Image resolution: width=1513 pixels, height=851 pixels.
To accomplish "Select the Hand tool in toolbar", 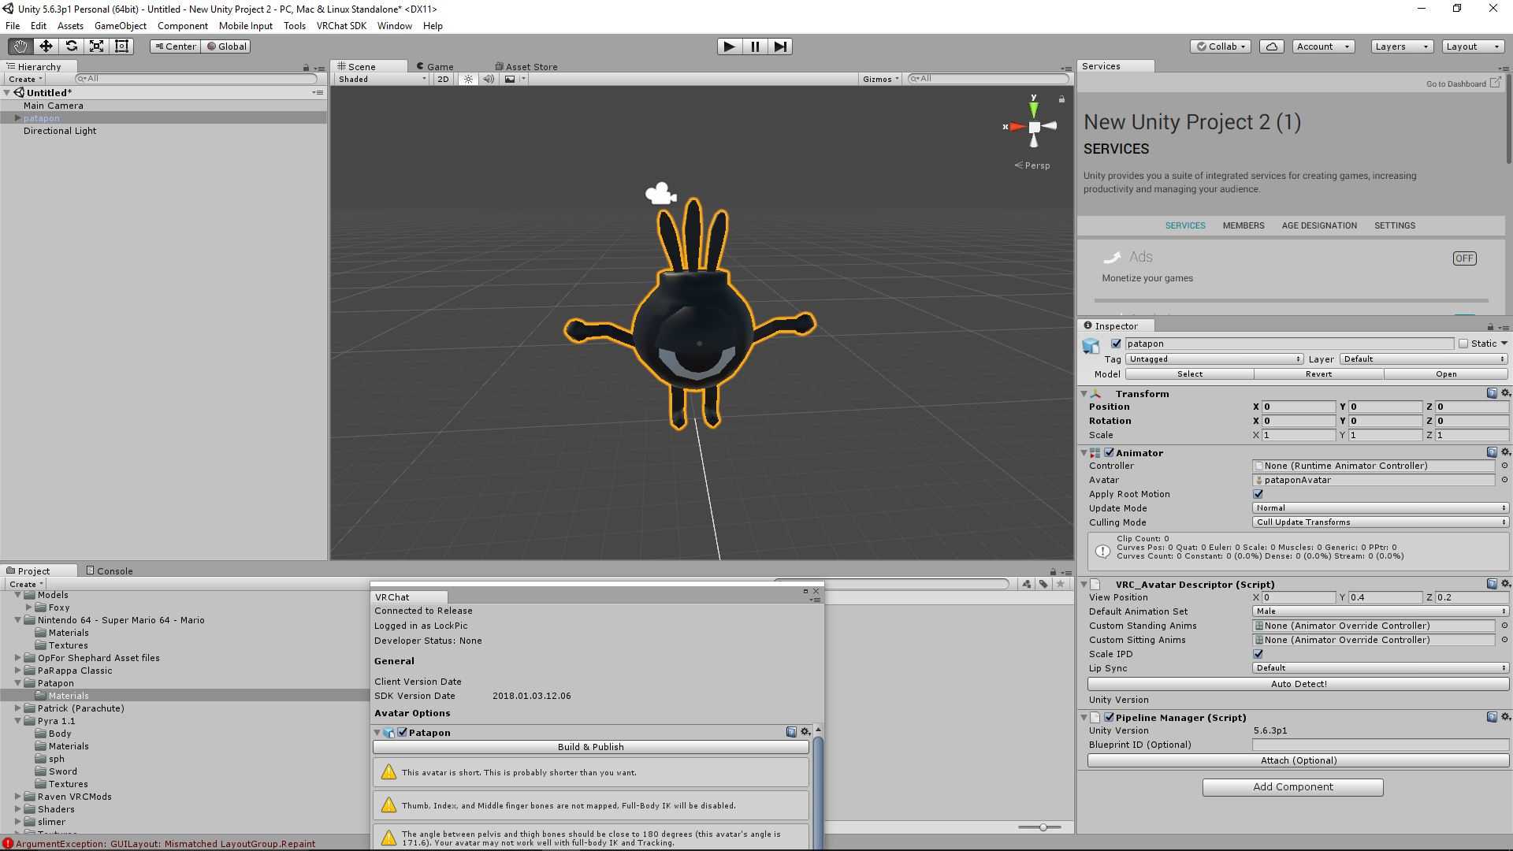I will coord(20,46).
